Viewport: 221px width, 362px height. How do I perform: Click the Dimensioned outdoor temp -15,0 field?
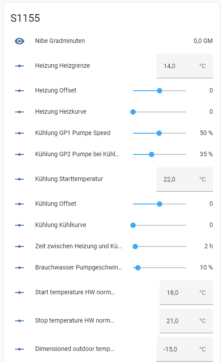coord(185,349)
